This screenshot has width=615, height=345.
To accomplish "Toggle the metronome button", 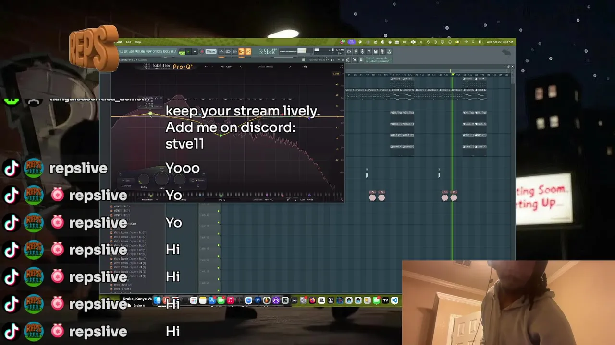I will tap(221, 52).
